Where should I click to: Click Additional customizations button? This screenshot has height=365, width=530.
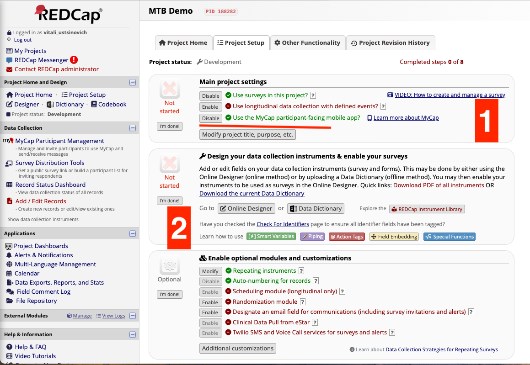pyautogui.click(x=238, y=348)
